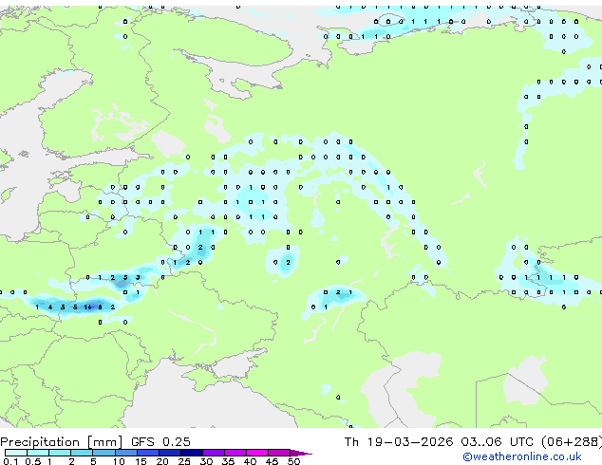Click the '45' legend scale label
Image resolution: width=602 pixels, height=465 pixels.
[x=272, y=461]
